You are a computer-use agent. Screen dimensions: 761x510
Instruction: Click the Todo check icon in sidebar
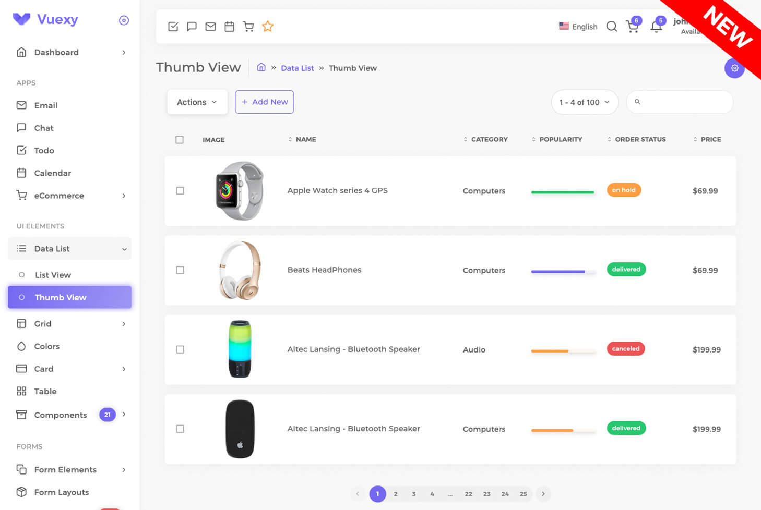tap(21, 150)
